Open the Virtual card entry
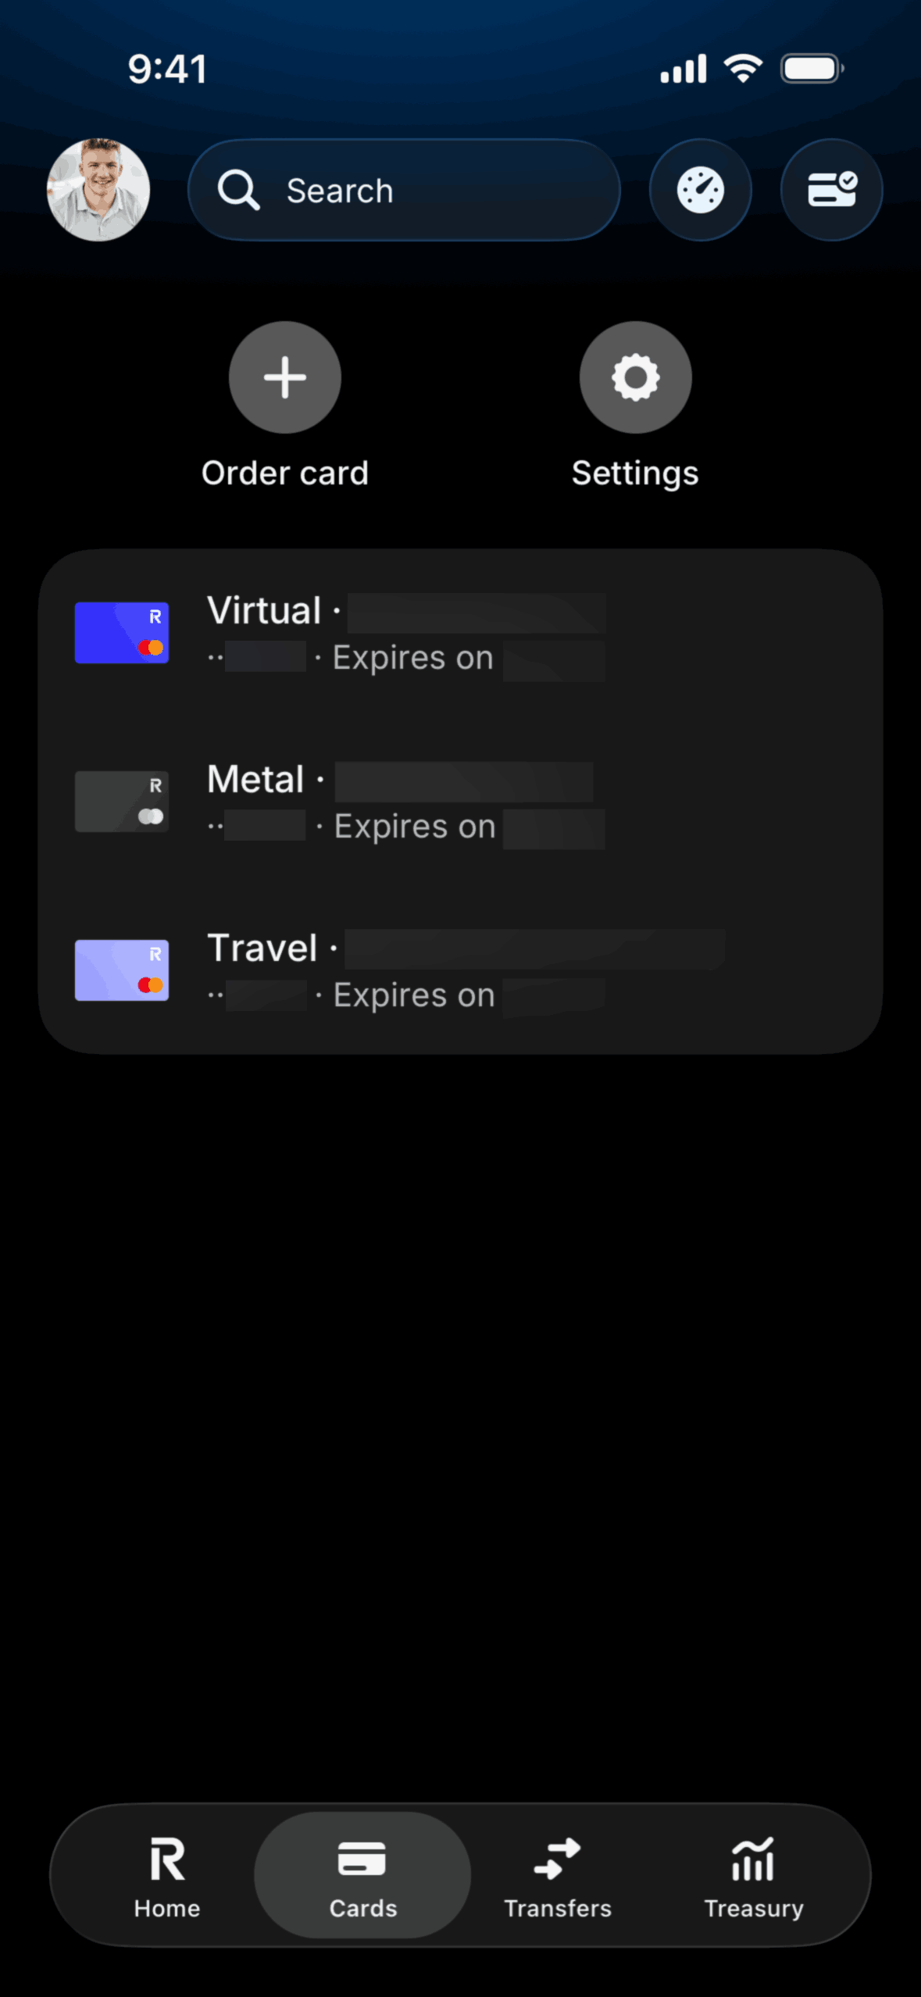 point(461,634)
